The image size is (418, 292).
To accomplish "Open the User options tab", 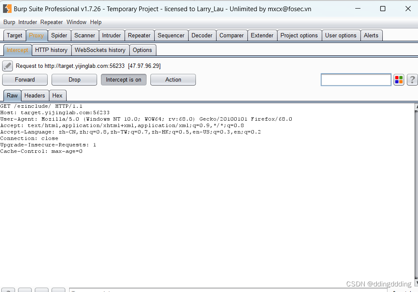I will [341, 36].
